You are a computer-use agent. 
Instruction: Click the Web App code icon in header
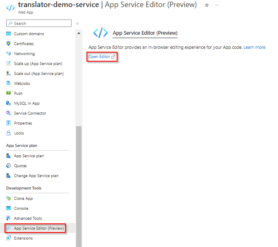(11, 8)
